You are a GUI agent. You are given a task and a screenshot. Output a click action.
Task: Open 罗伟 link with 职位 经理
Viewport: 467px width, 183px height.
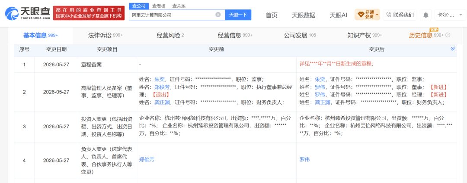coord(320,95)
